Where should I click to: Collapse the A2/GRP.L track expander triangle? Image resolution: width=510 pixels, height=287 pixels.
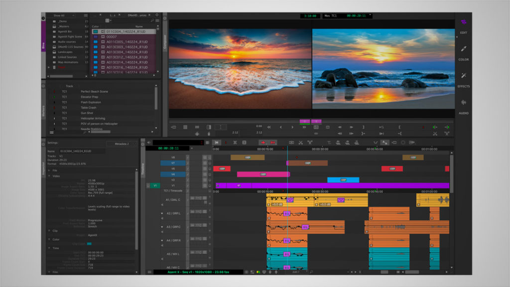coord(162,213)
